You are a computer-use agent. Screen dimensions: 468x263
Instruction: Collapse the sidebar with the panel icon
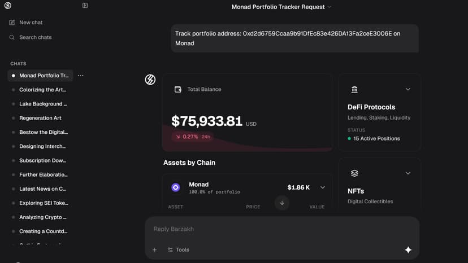(85, 6)
